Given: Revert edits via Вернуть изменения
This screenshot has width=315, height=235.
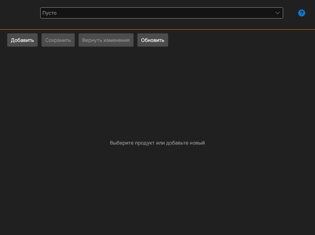Looking at the screenshot, I should pos(106,40).
